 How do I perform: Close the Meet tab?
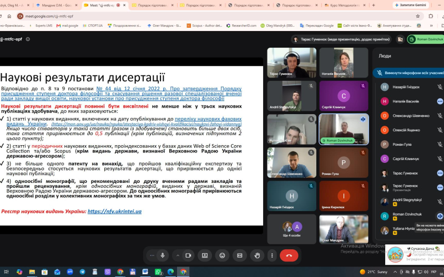[125, 5]
